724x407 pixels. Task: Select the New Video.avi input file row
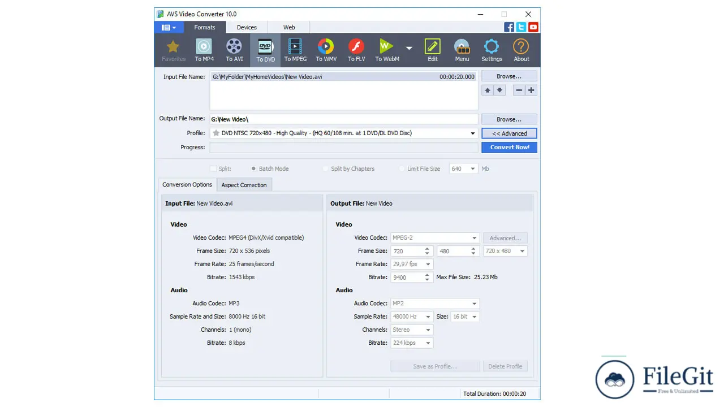pos(344,76)
